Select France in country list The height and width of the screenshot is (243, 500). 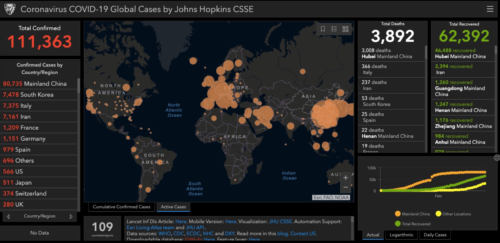tap(39, 128)
